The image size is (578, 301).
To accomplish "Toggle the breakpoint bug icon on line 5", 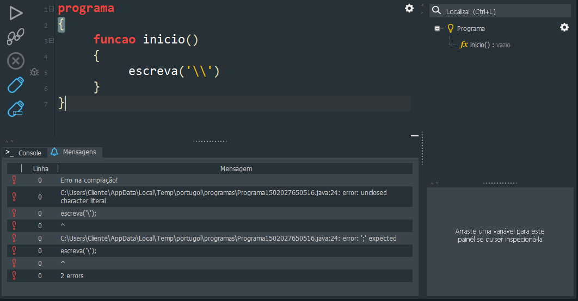I will click(x=34, y=72).
